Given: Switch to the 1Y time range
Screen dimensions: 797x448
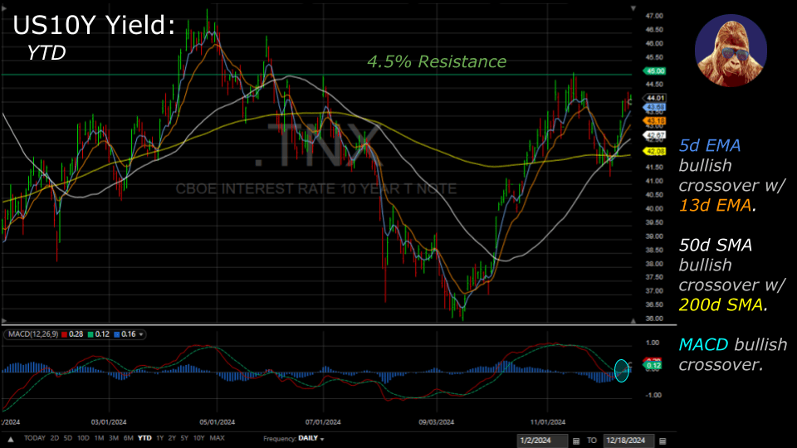Looking at the screenshot, I should (159, 438).
